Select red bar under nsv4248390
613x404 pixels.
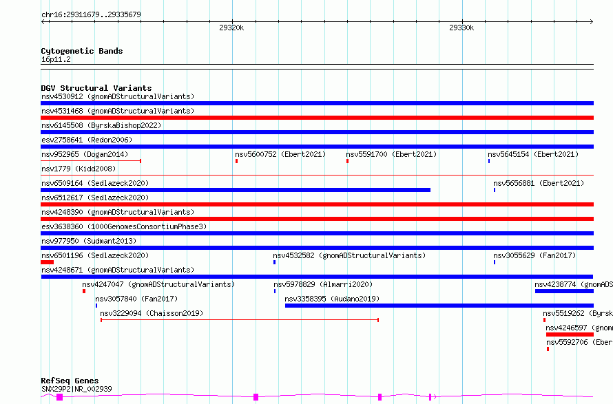[x=317, y=219]
